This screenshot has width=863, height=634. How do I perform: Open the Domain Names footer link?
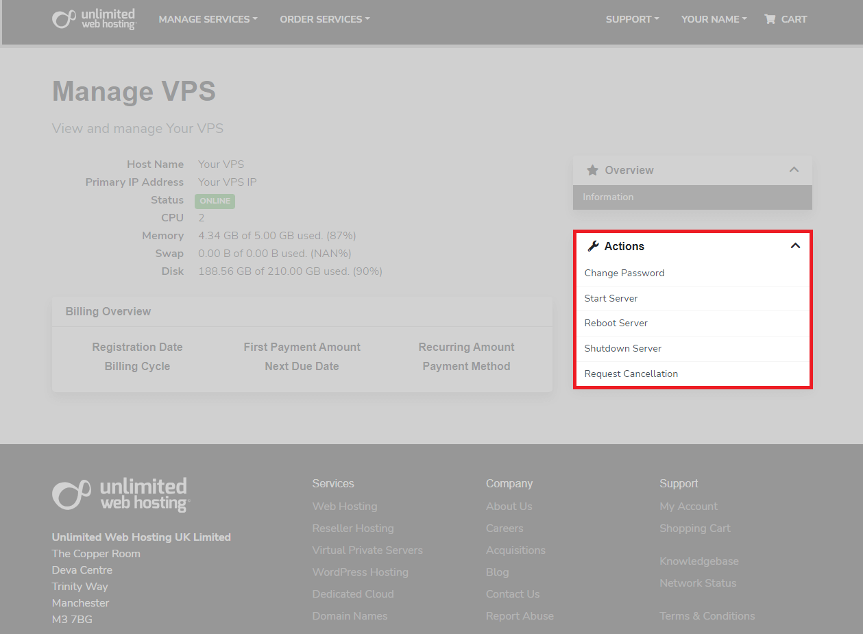(350, 616)
